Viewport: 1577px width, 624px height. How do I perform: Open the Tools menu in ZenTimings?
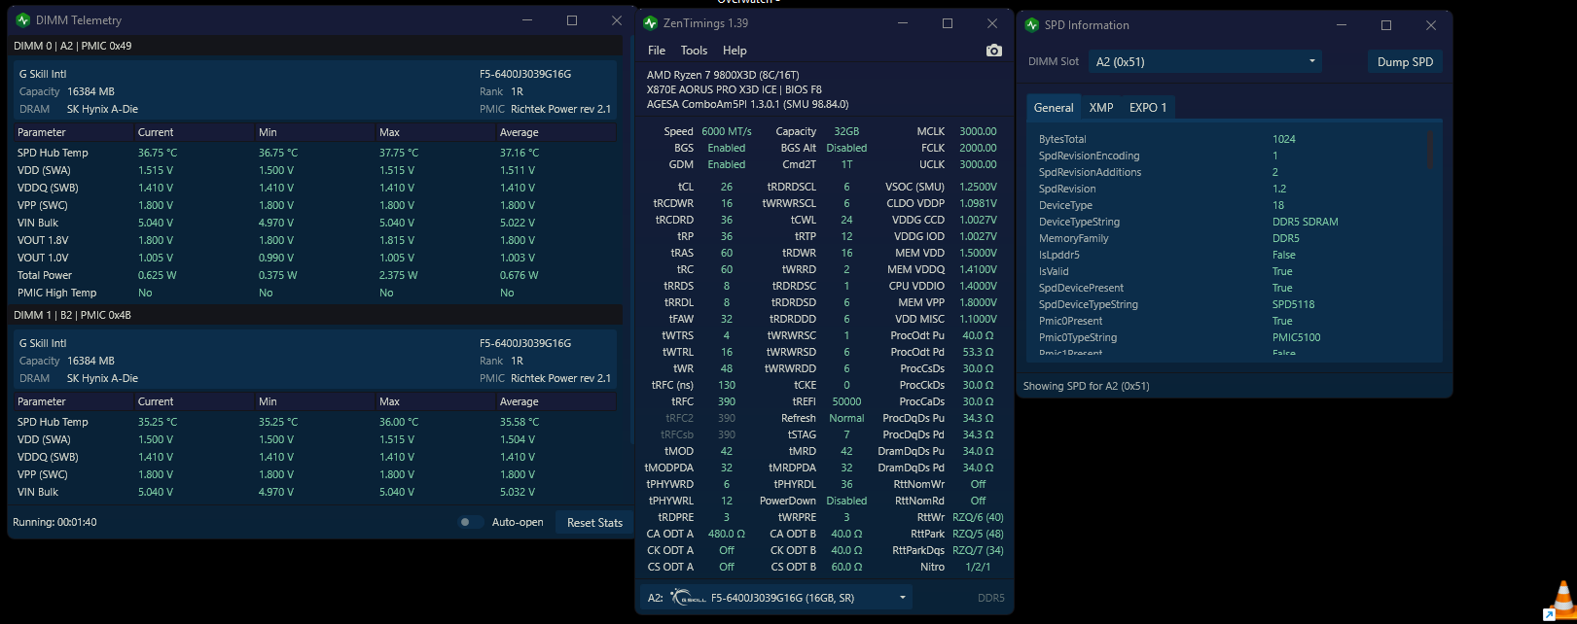click(x=694, y=51)
